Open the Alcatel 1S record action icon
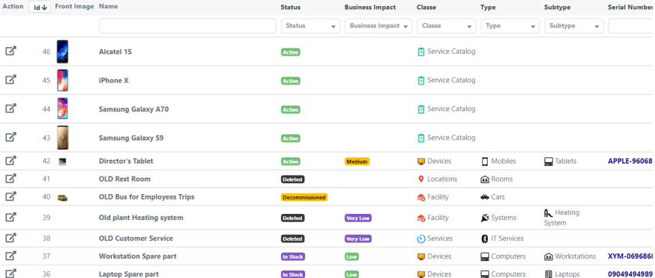 (11, 51)
